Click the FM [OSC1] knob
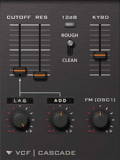120x160 pixels. point(100,120)
